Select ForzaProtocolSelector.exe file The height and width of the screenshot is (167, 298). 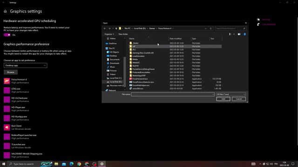pos(175,82)
